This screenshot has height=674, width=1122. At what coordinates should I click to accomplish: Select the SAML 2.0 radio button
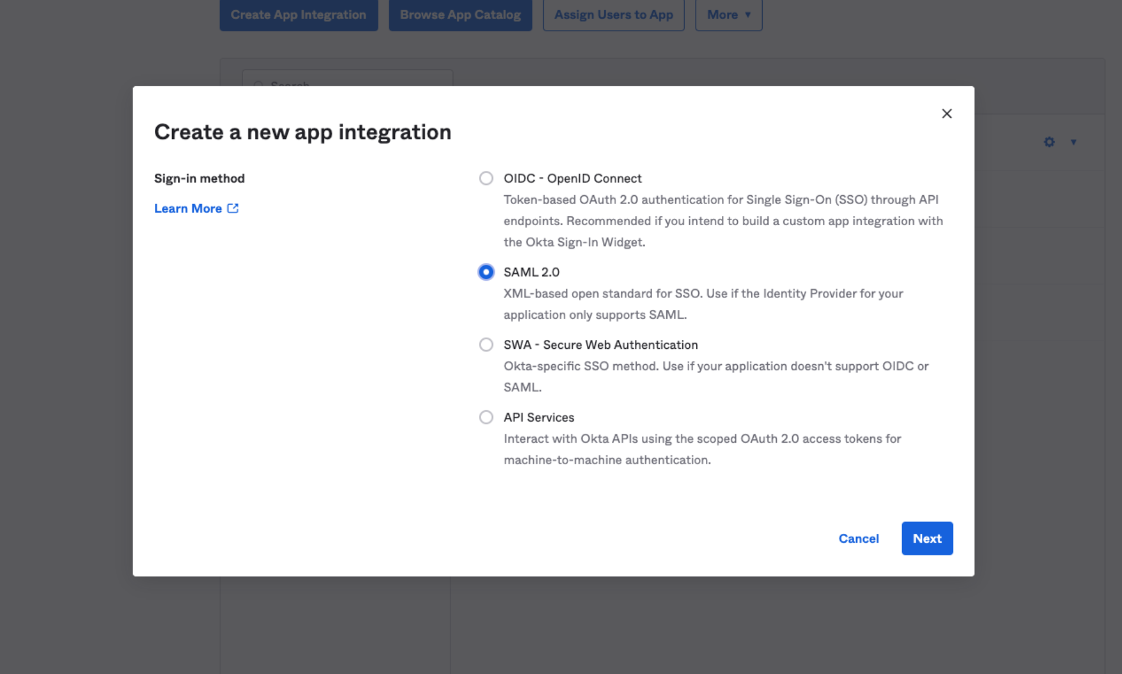486,272
